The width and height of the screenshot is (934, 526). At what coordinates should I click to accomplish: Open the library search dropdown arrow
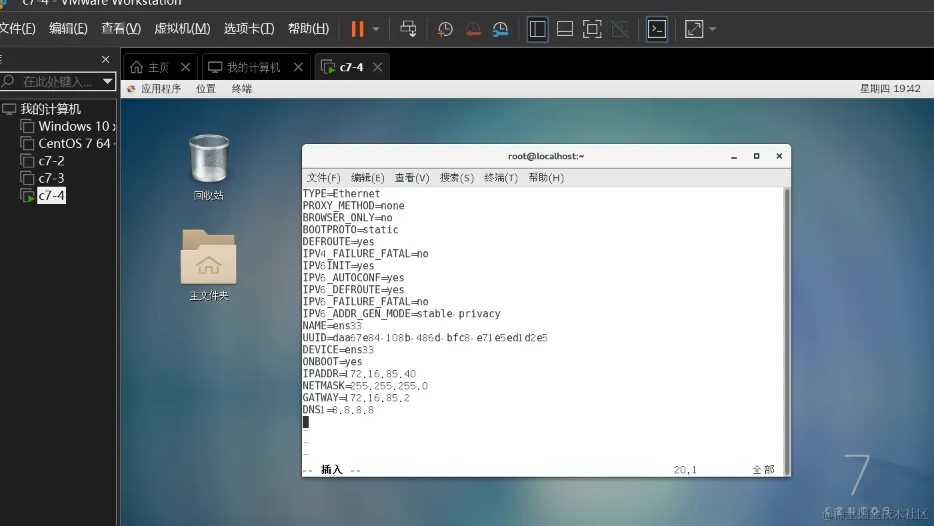point(107,81)
